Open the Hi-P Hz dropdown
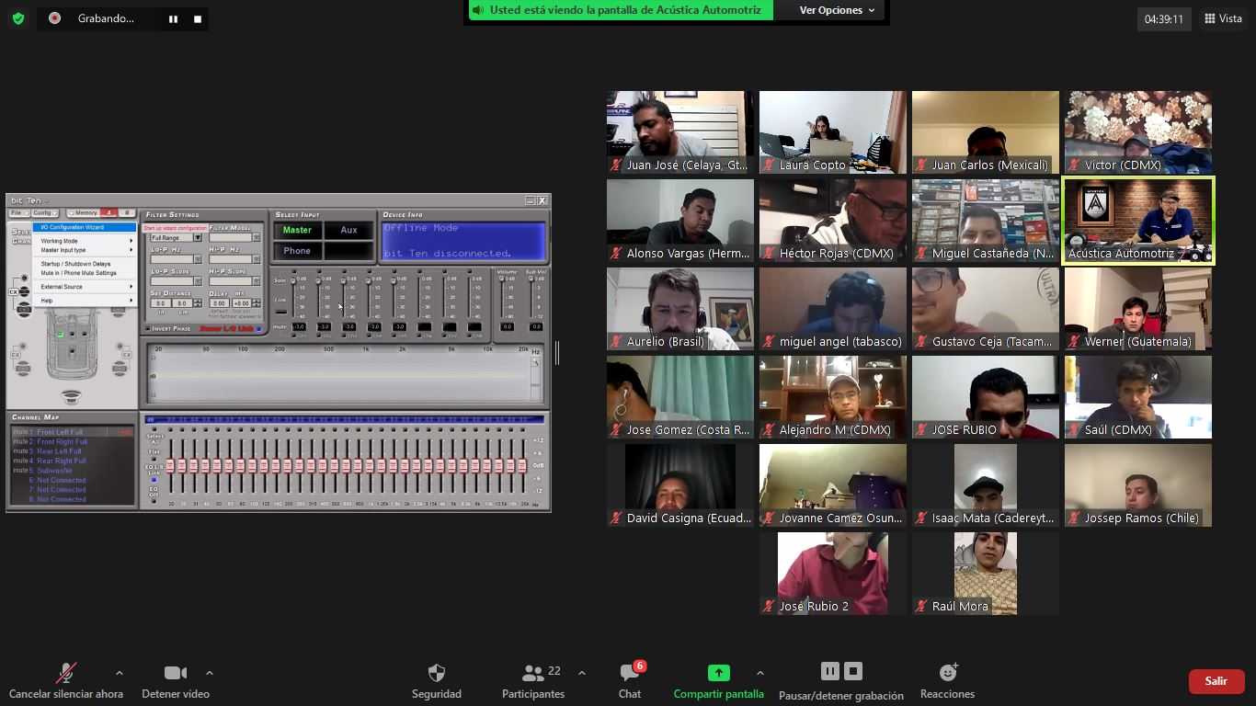1256x706 pixels. pos(256,259)
